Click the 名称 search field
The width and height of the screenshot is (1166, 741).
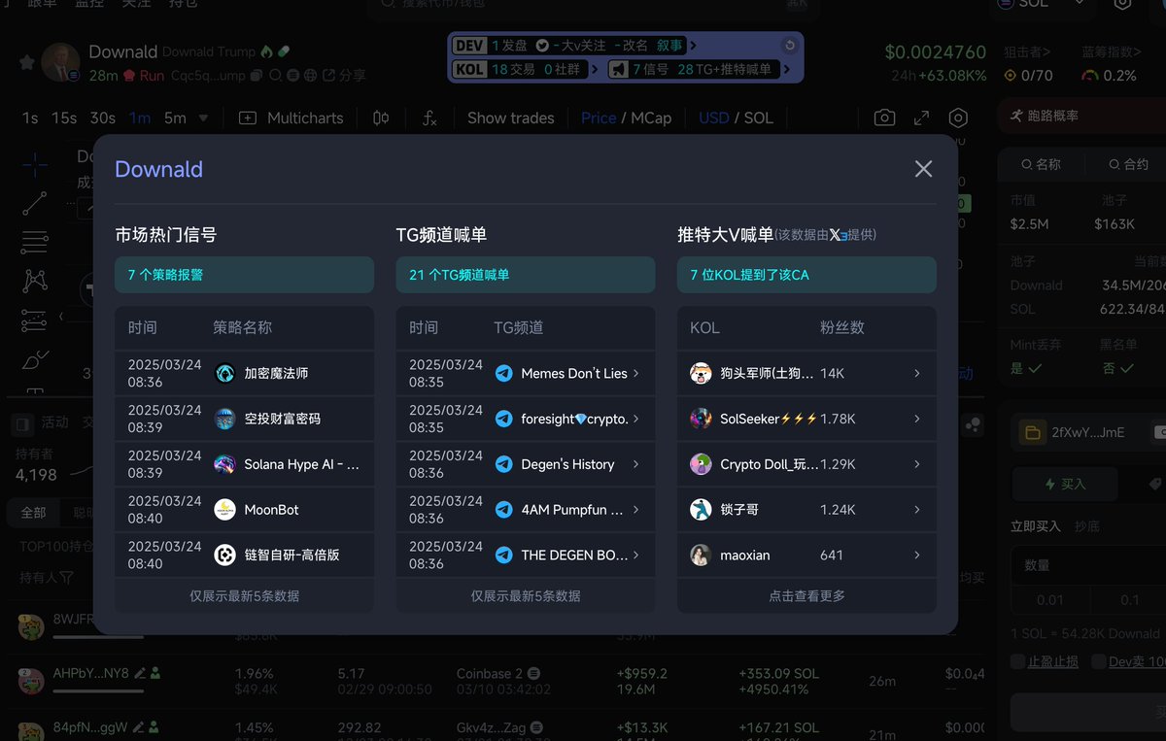pos(1041,165)
